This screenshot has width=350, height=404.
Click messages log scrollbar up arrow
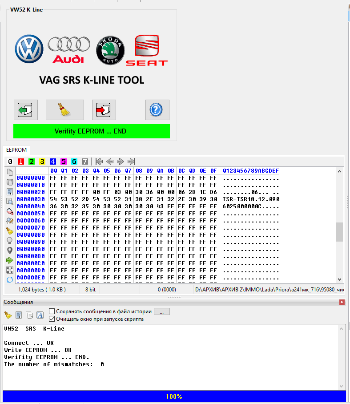pos(341,329)
